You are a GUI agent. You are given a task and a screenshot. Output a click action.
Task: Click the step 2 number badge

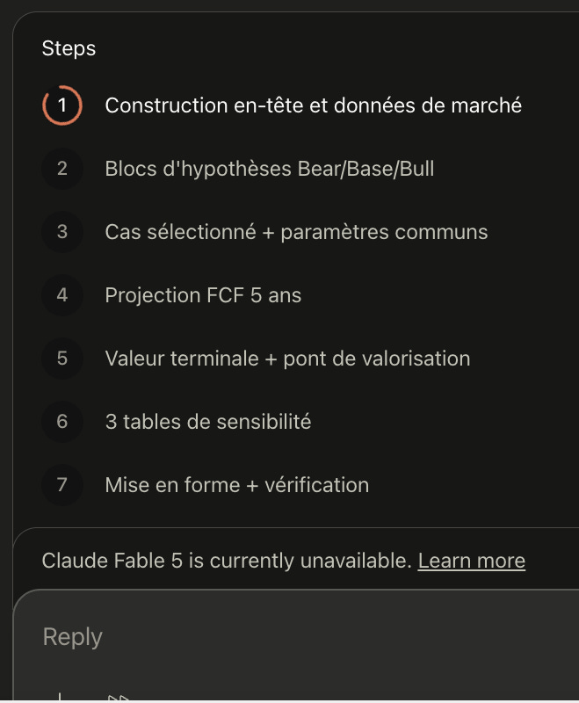point(62,169)
